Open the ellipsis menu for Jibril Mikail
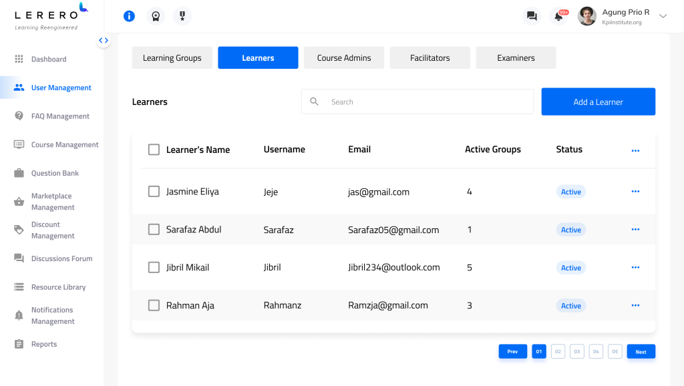This screenshot has height=386, width=684. click(x=634, y=267)
